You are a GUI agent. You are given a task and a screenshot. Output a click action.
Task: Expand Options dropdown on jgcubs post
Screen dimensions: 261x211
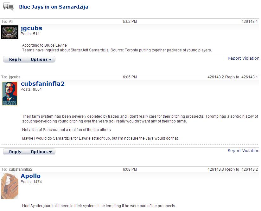(x=41, y=59)
